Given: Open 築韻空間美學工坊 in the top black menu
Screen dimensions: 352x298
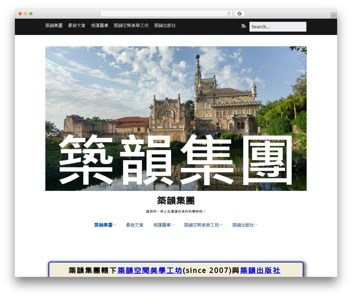Looking at the screenshot, I should 131,26.
